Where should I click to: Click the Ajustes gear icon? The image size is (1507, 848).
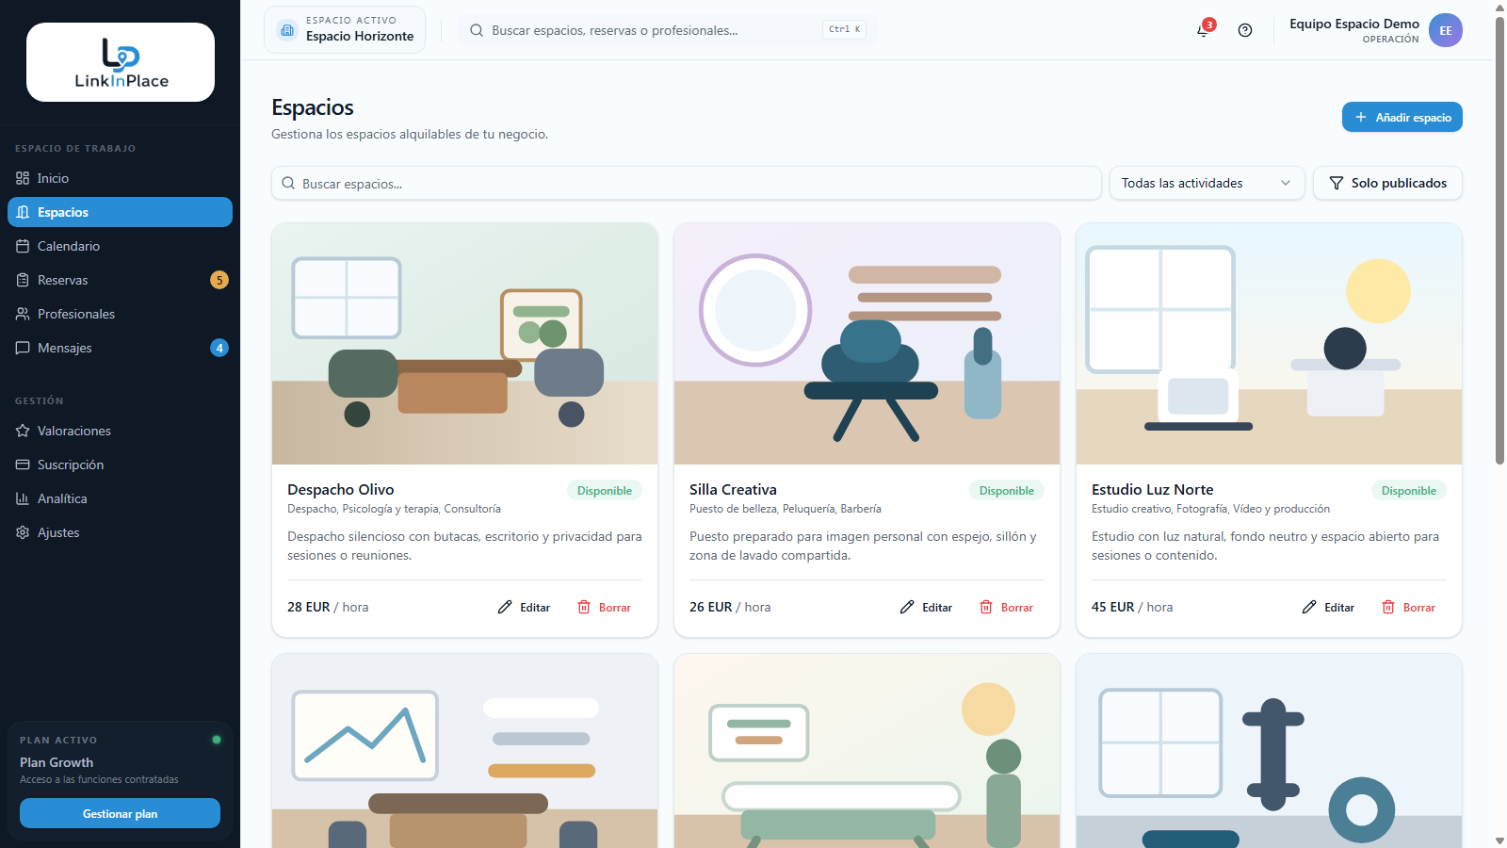[x=23, y=532]
